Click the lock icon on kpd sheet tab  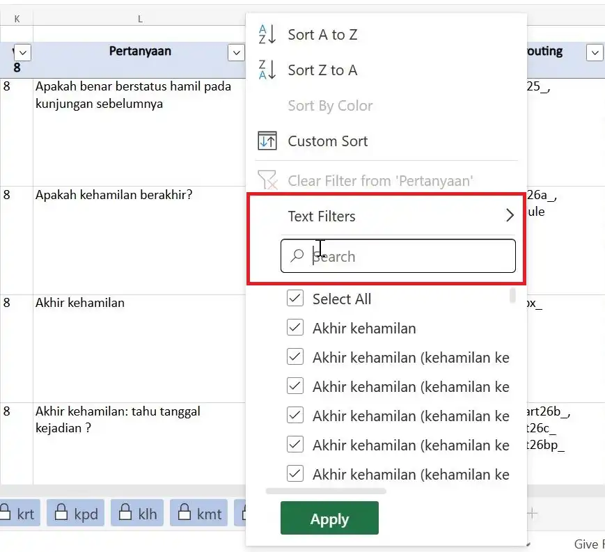coord(64,514)
